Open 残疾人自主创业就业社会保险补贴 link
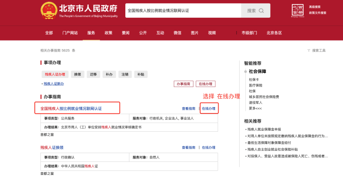343x180 pixels. pos(273,149)
